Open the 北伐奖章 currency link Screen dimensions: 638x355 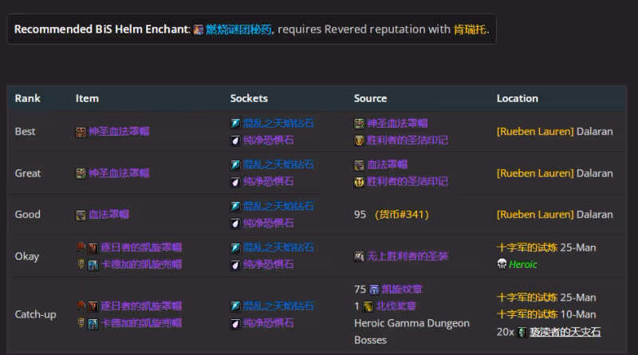[396, 306]
